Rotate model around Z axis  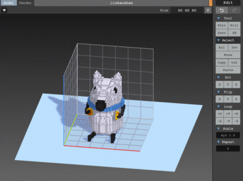click(236, 85)
